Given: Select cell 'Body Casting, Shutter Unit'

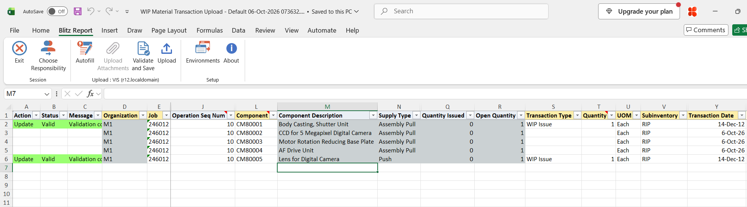Looking at the screenshot, I should pyautogui.click(x=327, y=124).
